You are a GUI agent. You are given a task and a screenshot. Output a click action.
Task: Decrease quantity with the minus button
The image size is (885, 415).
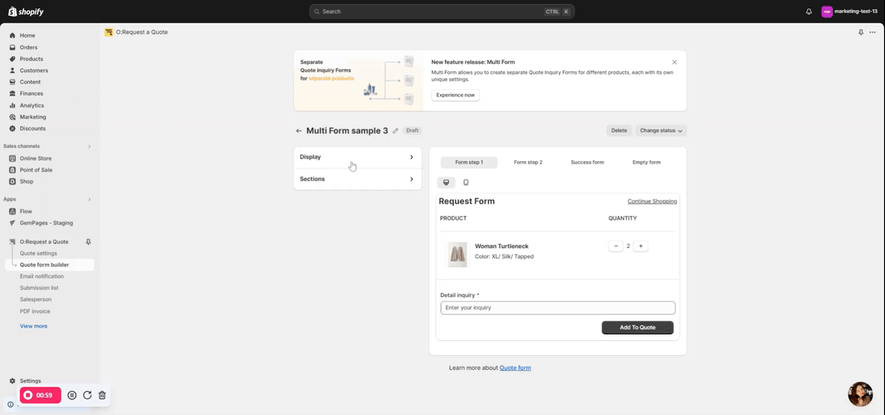[x=615, y=247]
